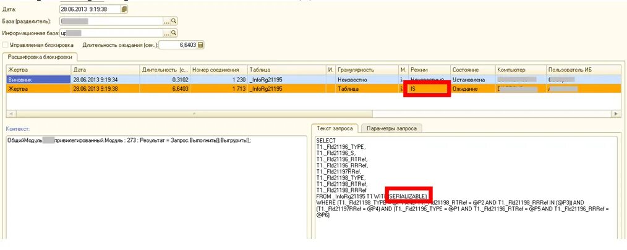Select the Расшифровка блокировки tab

(x=40, y=57)
